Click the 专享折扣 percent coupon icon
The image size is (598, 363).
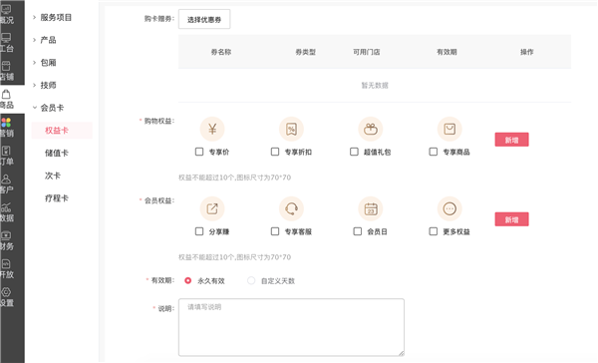pyautogui.click(x=291, y=129)
